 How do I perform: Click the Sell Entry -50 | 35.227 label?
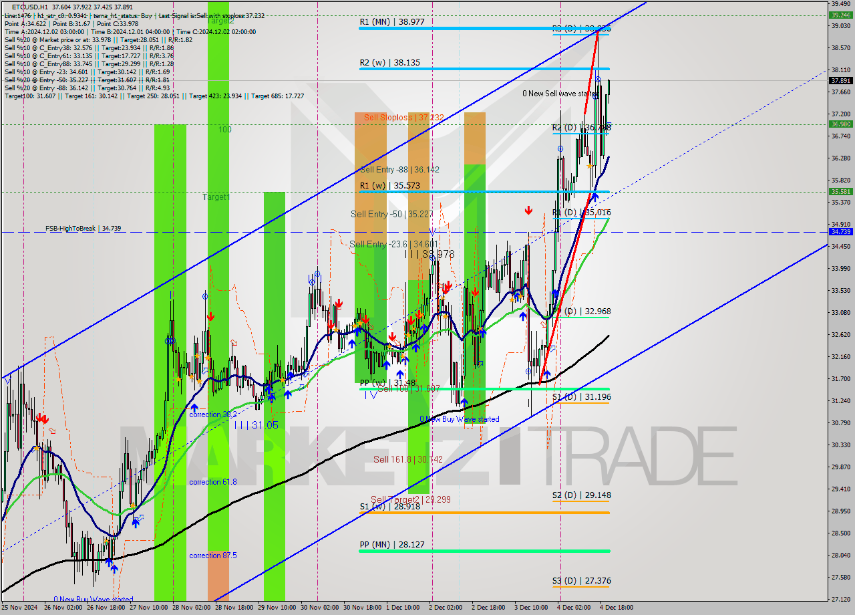click(392, 215)
